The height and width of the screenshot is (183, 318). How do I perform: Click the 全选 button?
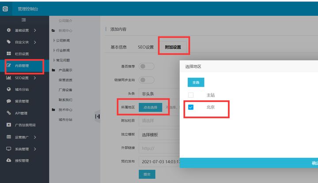pyautogui.click(x=196, y=82)
